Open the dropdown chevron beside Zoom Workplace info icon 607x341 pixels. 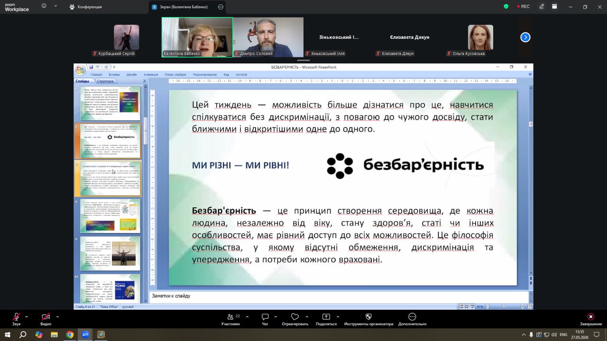[55, 7]
